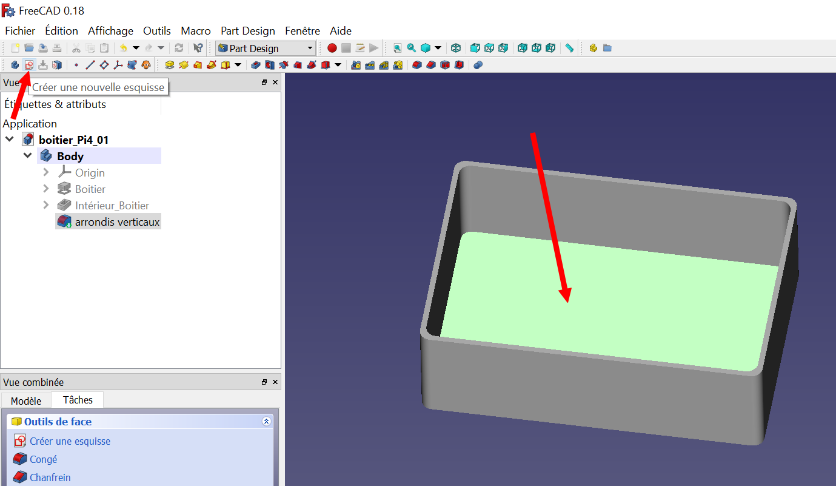Screen dimensions: 836x486
Task: Click the Linear pattern icon
Action: (x=370, y=65)
